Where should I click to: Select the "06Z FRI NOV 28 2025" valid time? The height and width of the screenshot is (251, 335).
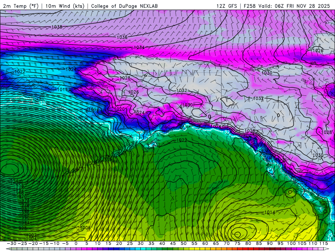302,6
